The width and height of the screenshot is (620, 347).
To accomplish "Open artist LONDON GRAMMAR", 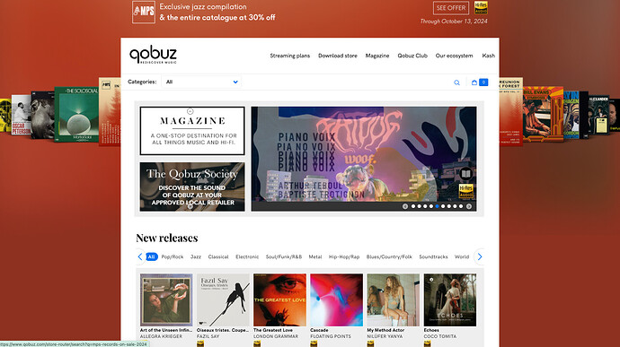I will tap(276, 336).
